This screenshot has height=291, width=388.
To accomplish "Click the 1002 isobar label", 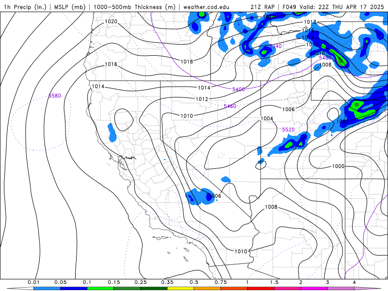I will (342, 122).
